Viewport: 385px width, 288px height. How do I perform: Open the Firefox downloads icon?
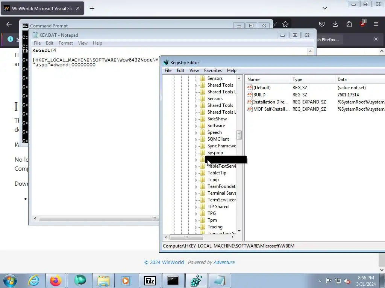pyautogui.click(x=335, y=24)
